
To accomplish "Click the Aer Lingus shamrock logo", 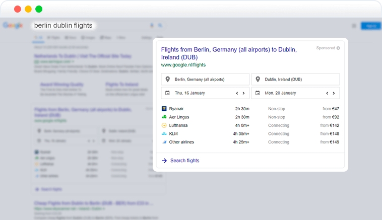I will pyautogui.click(x=164, y=117).
